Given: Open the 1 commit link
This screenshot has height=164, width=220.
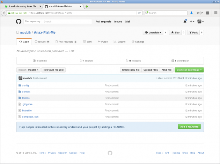Looking at the screenshot, I should point(40,61).
